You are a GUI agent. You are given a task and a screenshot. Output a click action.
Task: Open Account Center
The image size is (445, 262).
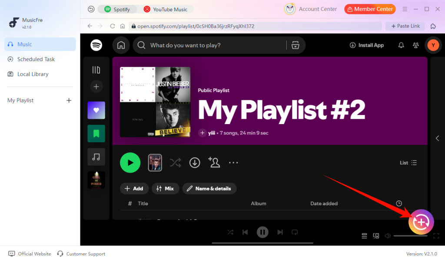tap(311, 9)
